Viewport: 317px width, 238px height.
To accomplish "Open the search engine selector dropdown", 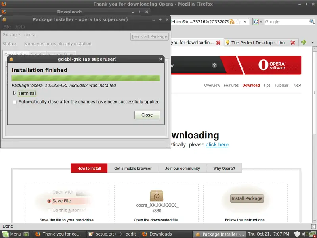I will pos(258,22).
